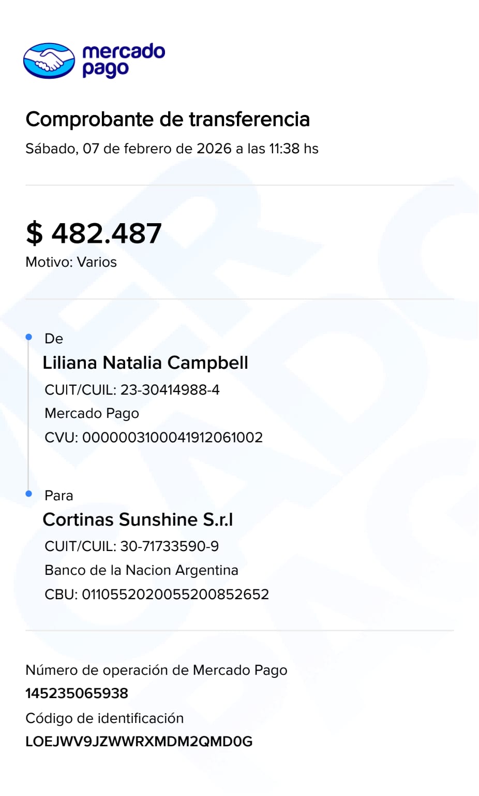Click the Código de identificación label
Image resolution: width=479 pixels, height=796 pixels.
104,718
